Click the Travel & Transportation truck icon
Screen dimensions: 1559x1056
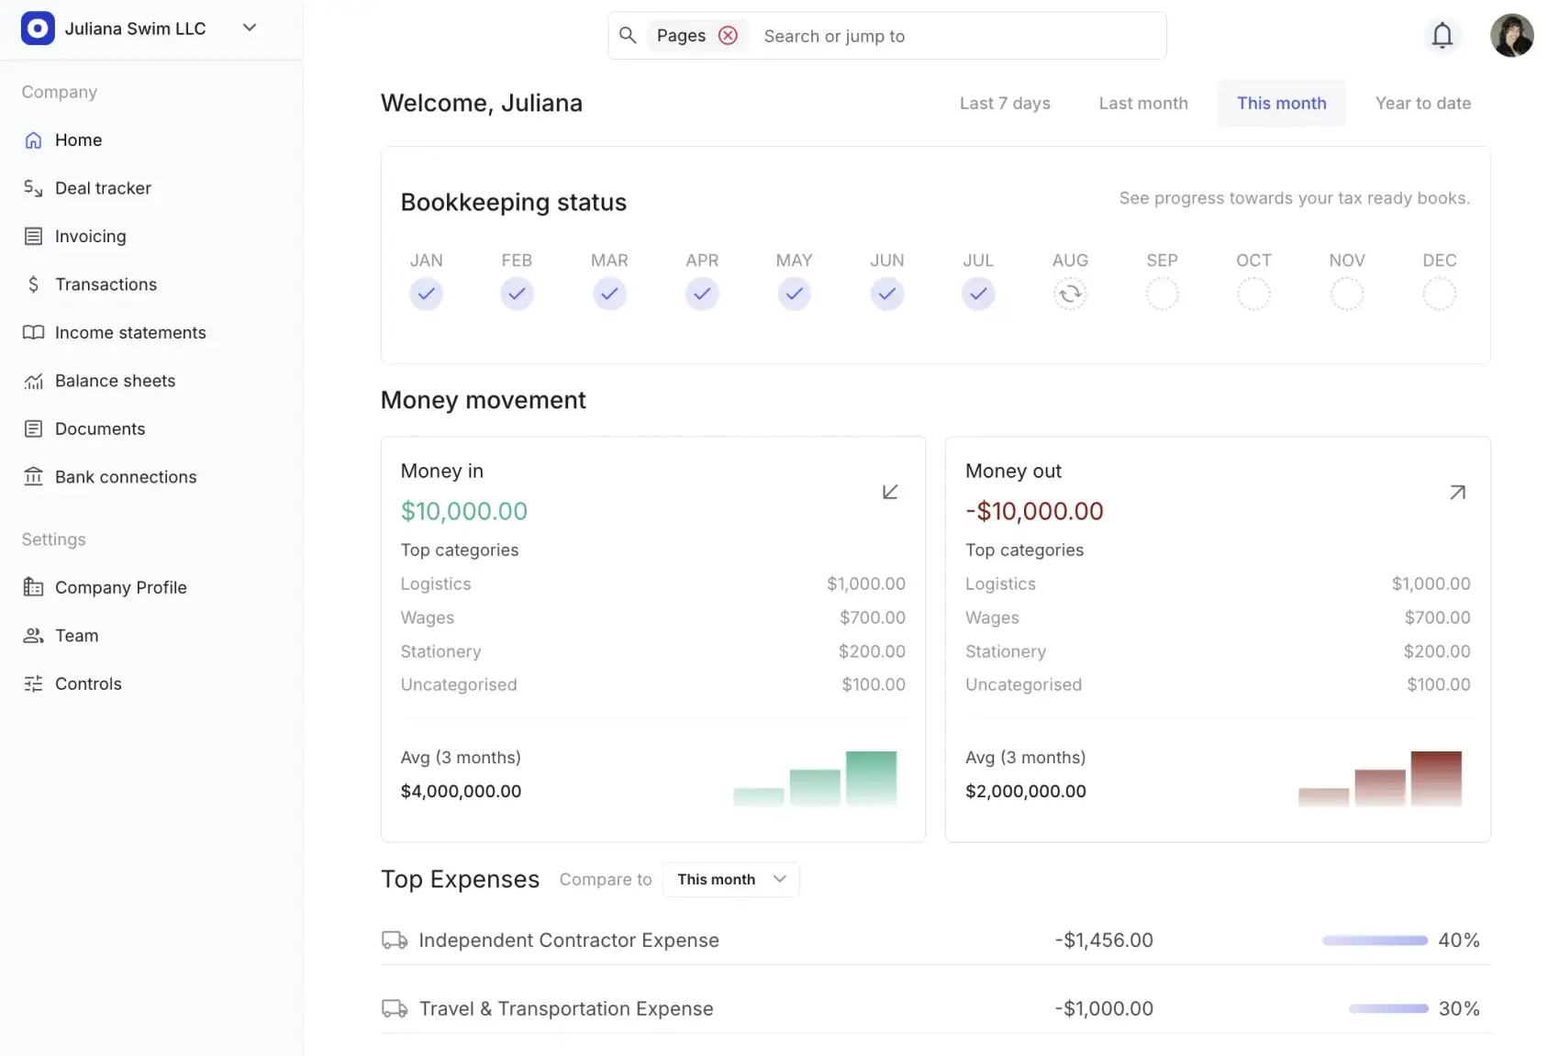tap(395, 1008)
